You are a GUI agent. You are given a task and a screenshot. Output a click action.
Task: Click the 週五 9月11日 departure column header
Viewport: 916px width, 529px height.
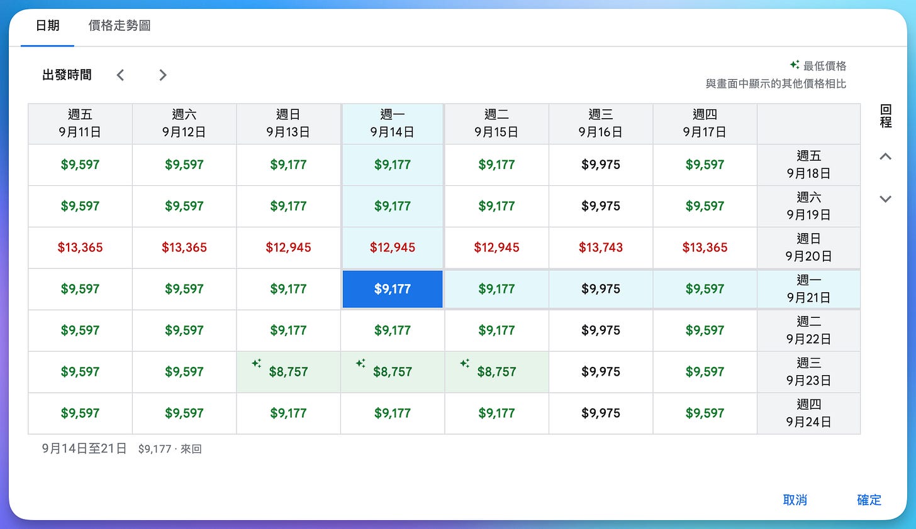[81, 124]
